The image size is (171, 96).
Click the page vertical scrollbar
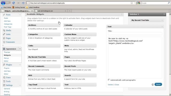pos(170,49)
